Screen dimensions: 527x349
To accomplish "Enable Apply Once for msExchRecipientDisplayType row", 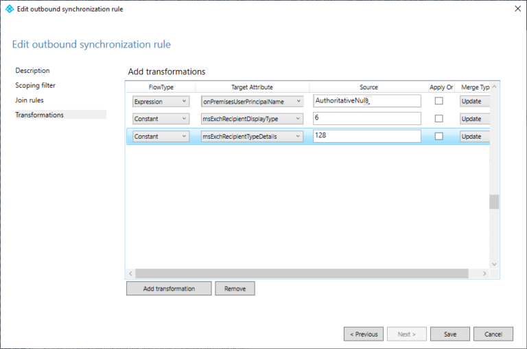I will coord(439,119).
